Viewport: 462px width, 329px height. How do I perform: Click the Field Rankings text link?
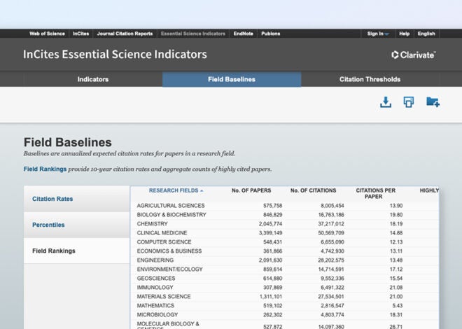point(45,169)
